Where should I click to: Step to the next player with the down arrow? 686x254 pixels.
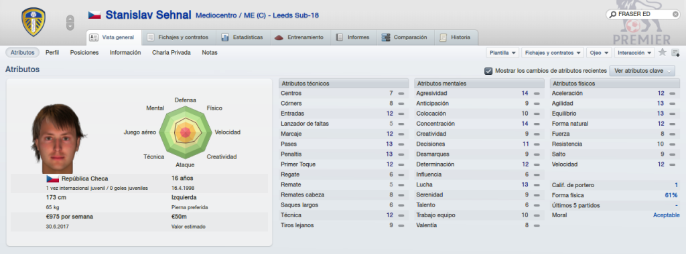[70, 27]
